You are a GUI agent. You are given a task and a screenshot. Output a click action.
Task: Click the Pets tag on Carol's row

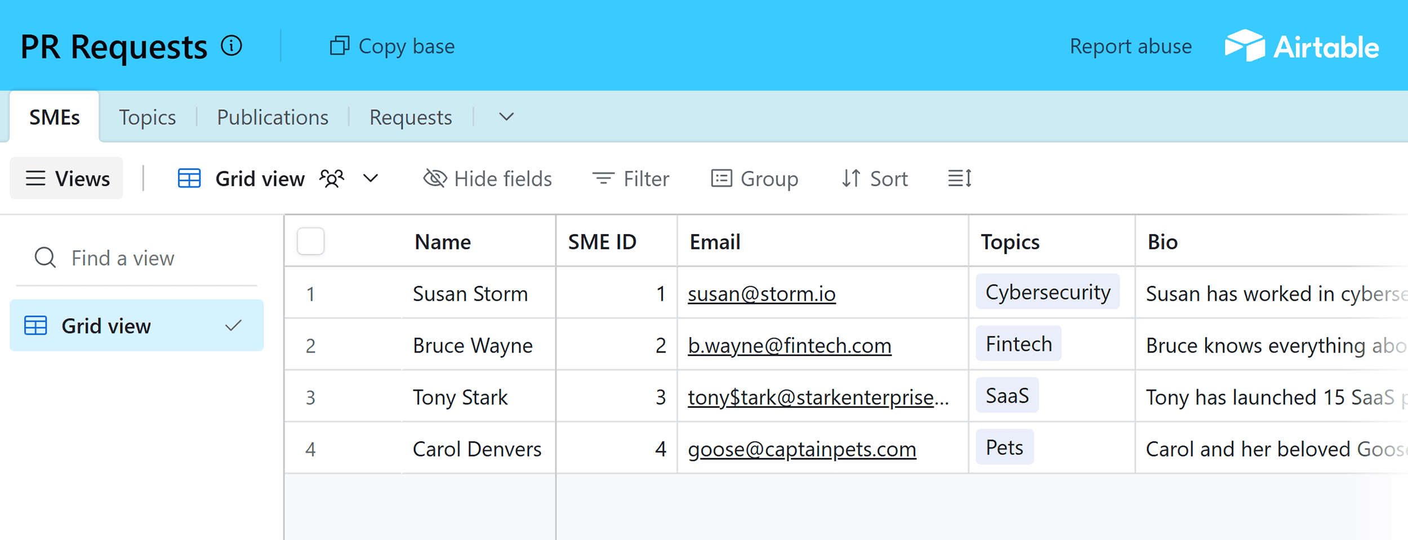(x=1004, y=447)
